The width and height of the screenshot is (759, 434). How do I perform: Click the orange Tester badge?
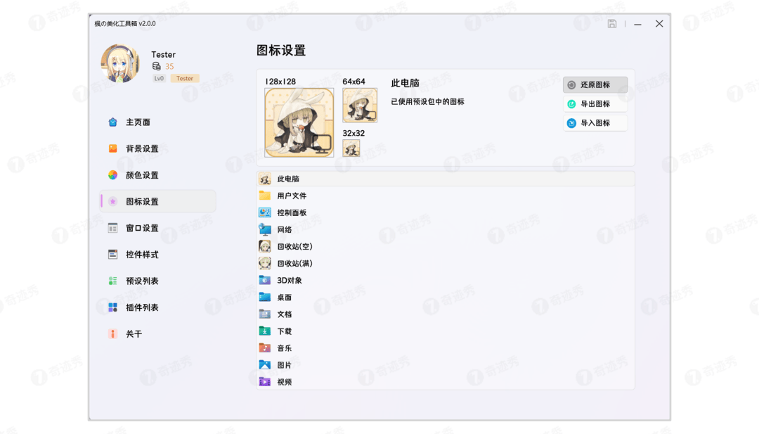[x=185, y=79]
